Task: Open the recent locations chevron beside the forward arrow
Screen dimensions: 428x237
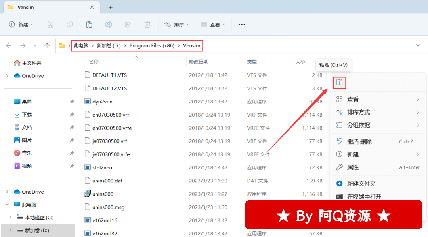Action: coord(35,45)
